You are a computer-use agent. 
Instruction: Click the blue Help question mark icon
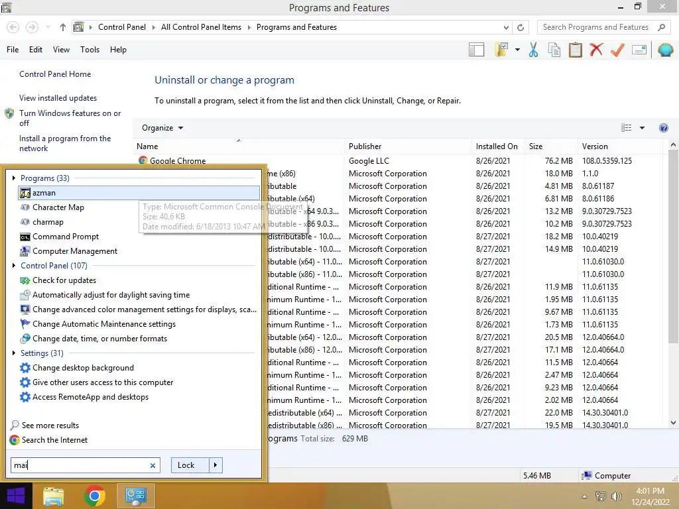pyautogui.click(x=663, y=128)
